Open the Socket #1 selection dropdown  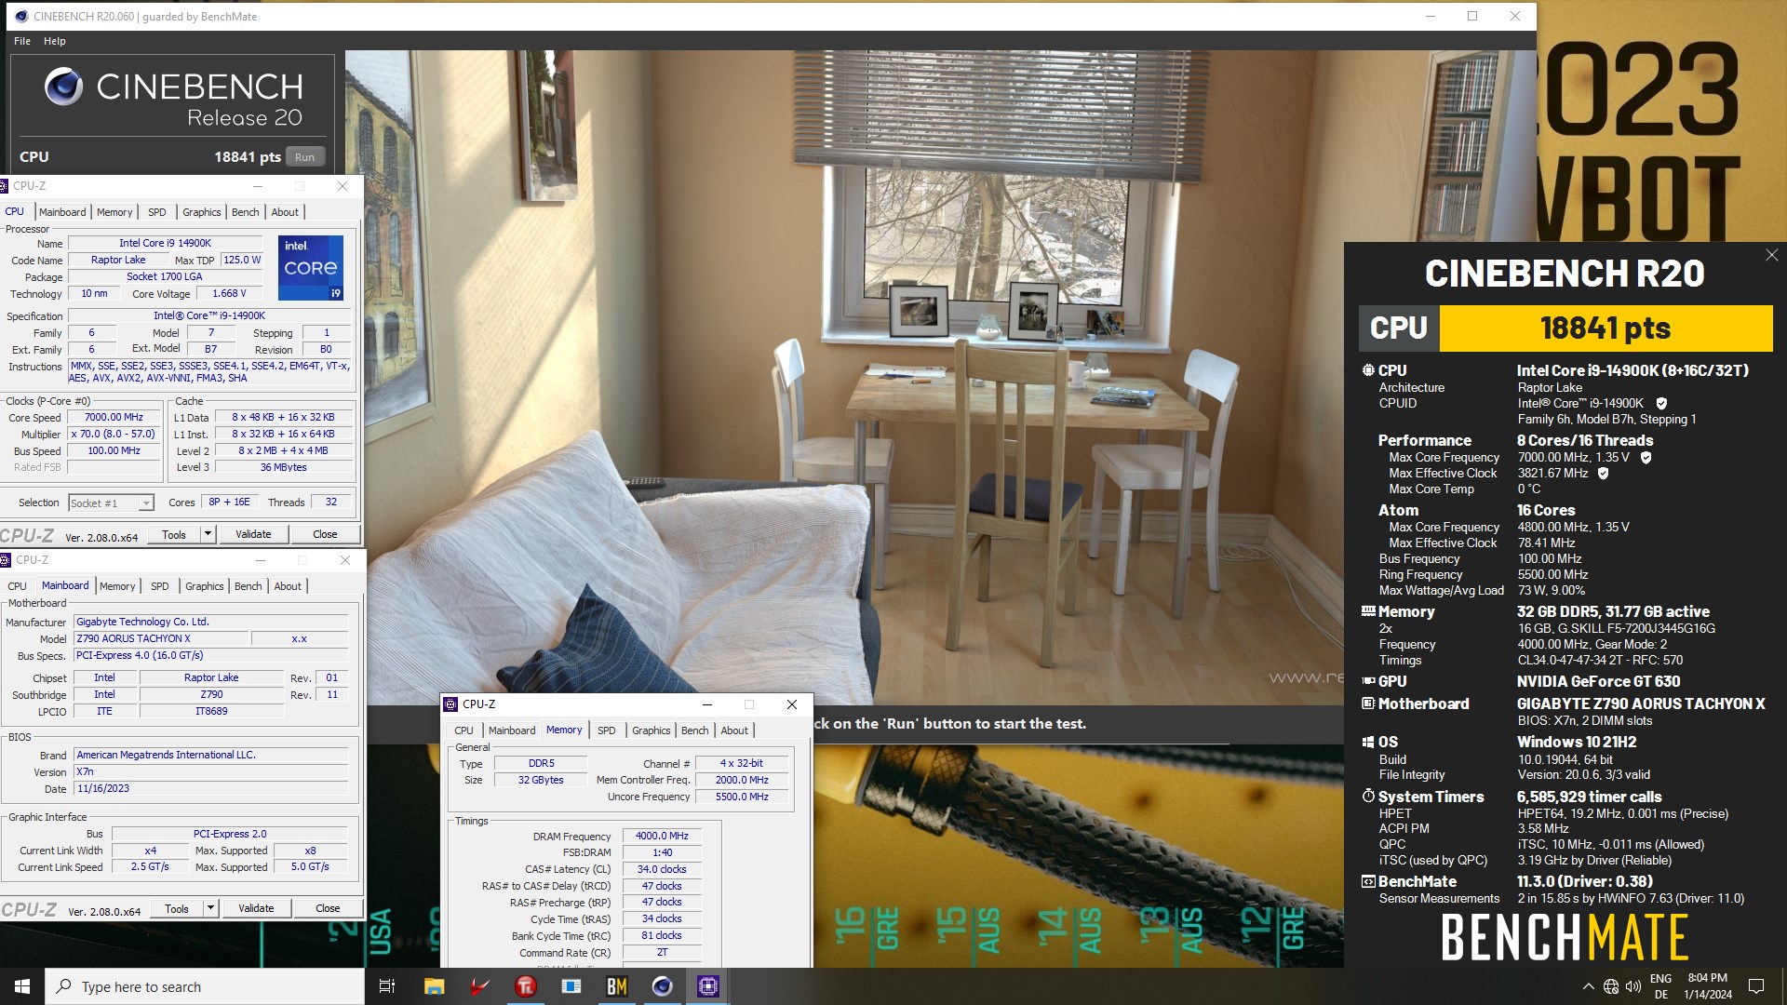[x=146, y=503]
